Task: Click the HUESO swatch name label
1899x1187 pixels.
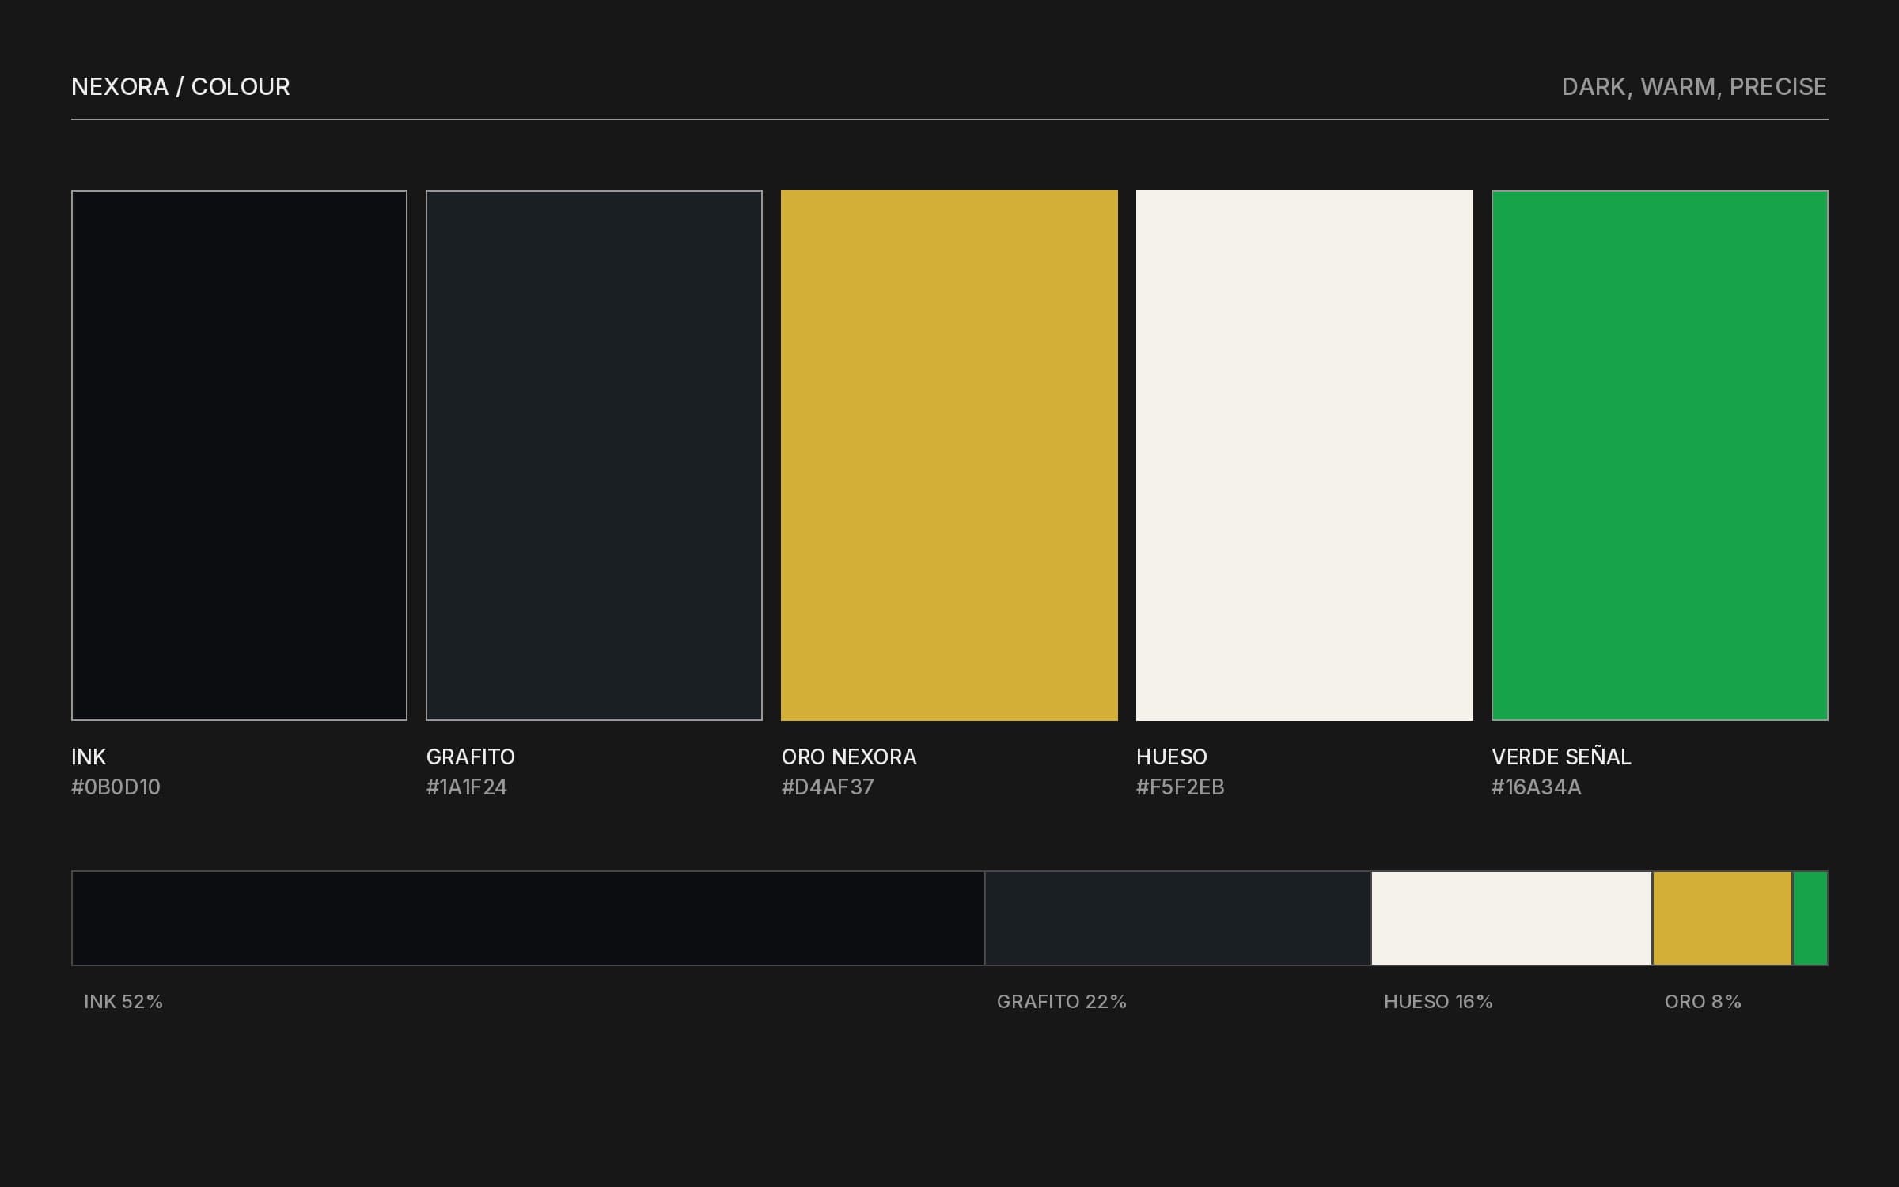Action: click(1172, 757)
